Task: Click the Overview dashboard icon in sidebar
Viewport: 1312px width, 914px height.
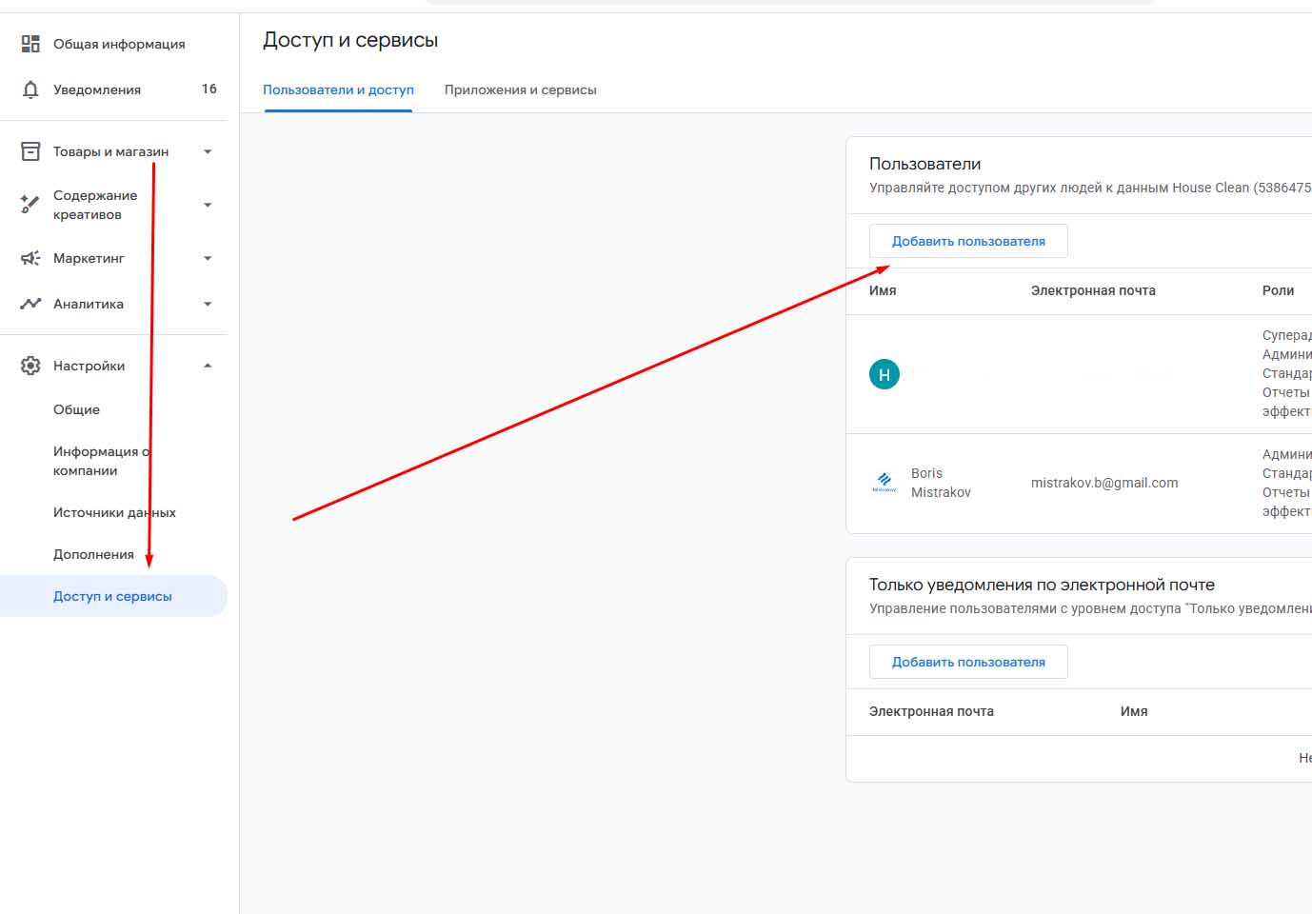Action: coord(30,44)
